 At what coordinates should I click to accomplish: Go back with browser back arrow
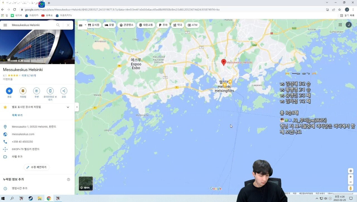[3, 9]
